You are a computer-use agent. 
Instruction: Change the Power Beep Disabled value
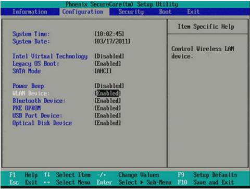[x=109, y=86]
